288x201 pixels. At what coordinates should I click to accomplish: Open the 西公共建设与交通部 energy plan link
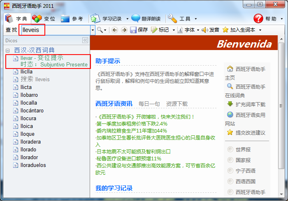(x=156, y=169)
